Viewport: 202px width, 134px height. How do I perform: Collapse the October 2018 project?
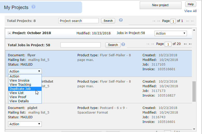click(10, 33)
